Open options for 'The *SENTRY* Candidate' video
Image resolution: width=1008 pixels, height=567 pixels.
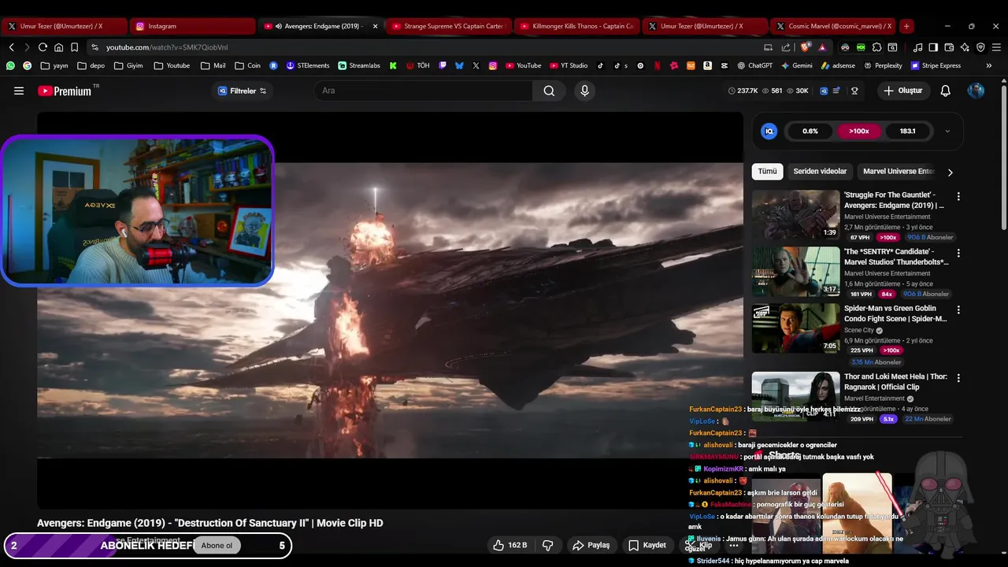958,253
